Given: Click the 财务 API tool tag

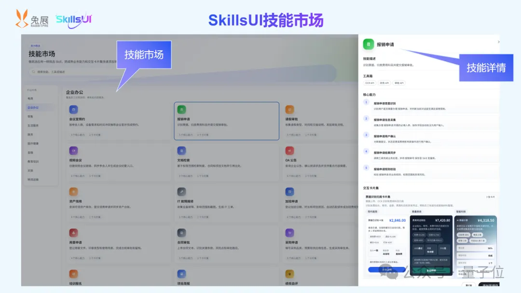Looking at the screenshot, I should point(384,83).
